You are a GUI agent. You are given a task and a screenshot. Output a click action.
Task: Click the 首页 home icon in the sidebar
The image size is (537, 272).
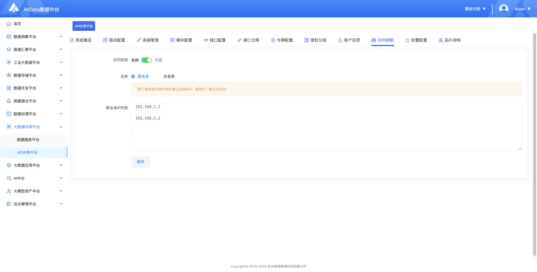point(9,24)
